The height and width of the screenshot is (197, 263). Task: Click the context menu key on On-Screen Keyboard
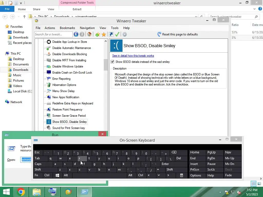[182, 175]
